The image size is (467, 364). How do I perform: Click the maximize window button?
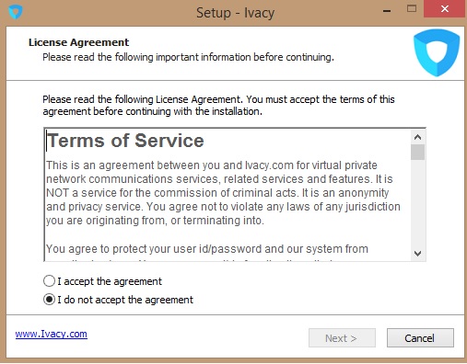coord(412,8)
